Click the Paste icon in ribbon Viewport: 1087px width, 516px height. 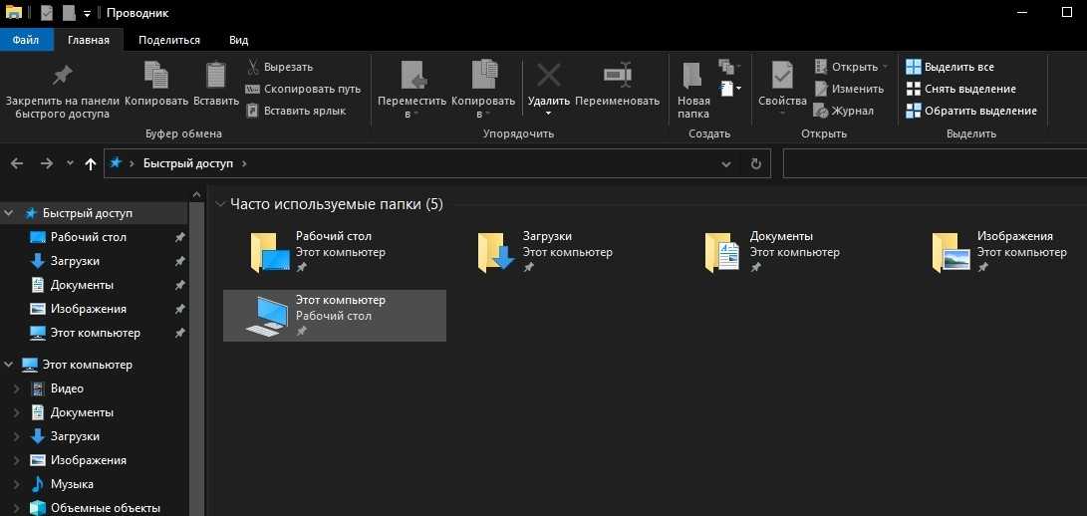tap(215, 76)
